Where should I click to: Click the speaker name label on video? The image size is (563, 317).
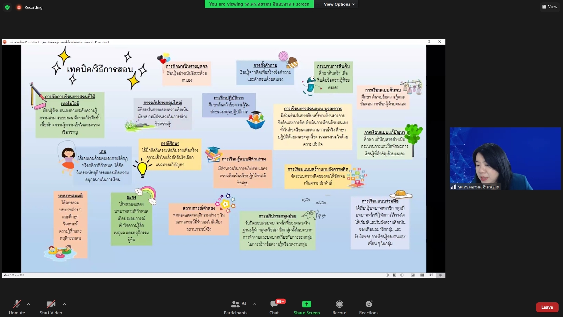tap(479, 187)
